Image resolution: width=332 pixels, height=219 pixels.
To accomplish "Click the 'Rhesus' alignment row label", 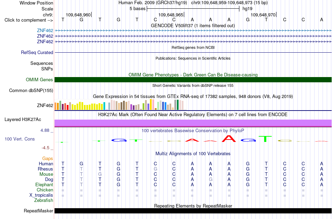I will [45, 169].
